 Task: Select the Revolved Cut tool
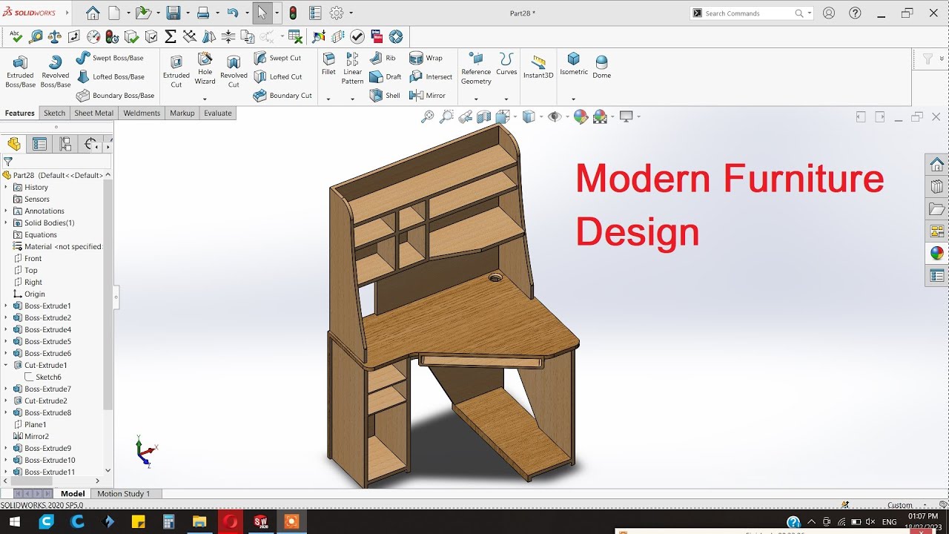(x=234, y=71)
